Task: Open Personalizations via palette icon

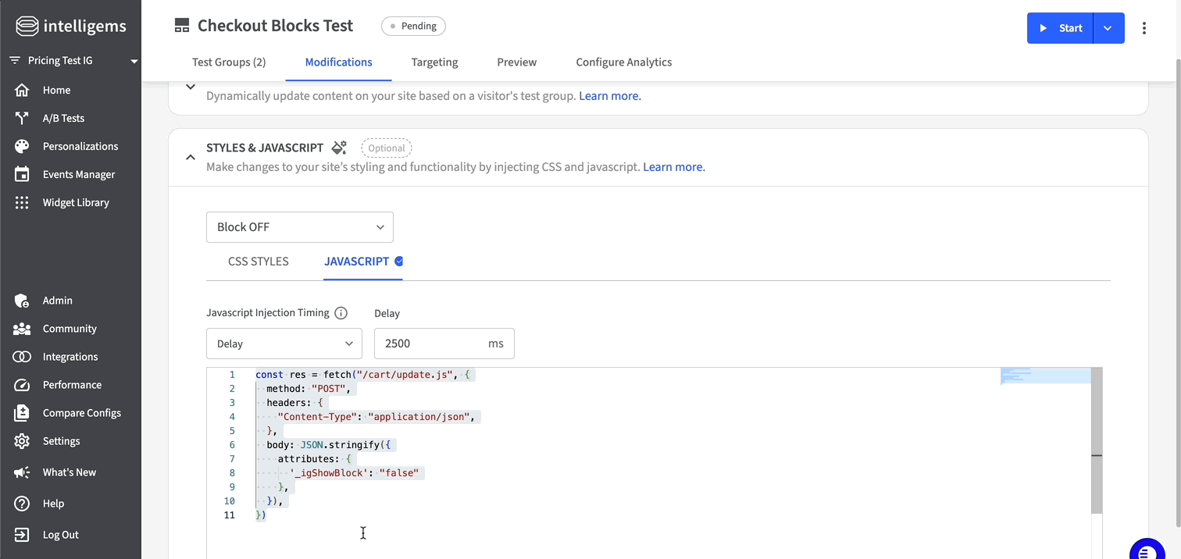Action: pos(22,146)
